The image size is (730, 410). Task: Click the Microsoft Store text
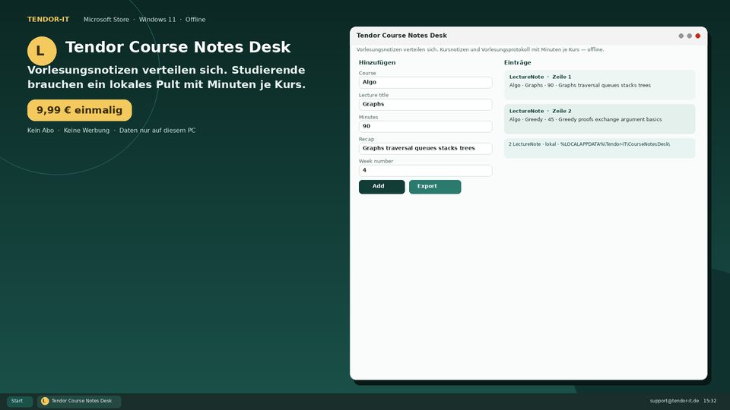(106, 20)
